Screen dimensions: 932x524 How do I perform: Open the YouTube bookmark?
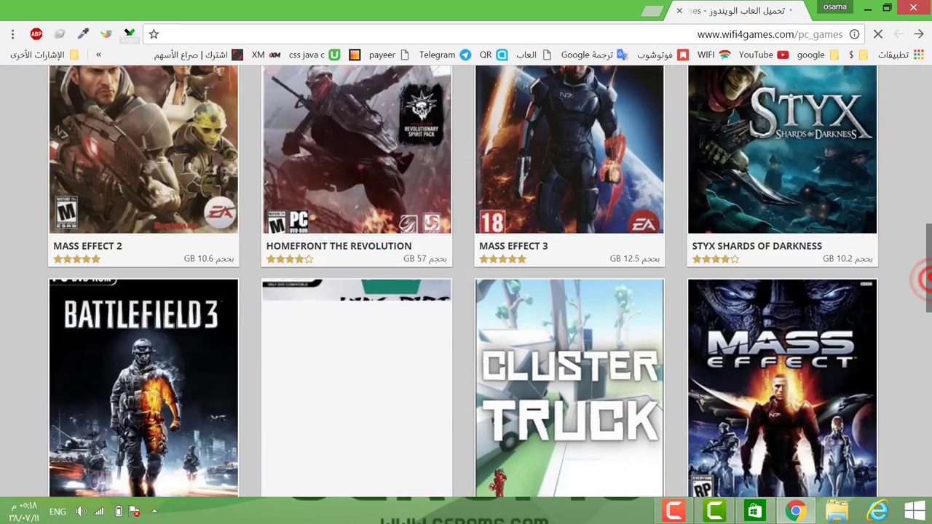(764, 55)
